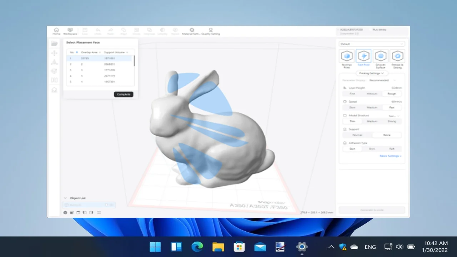The height and width of the screenshot is (257, 457).
Task: Open the Workspace from the toolbar
Action: (70, 31)
